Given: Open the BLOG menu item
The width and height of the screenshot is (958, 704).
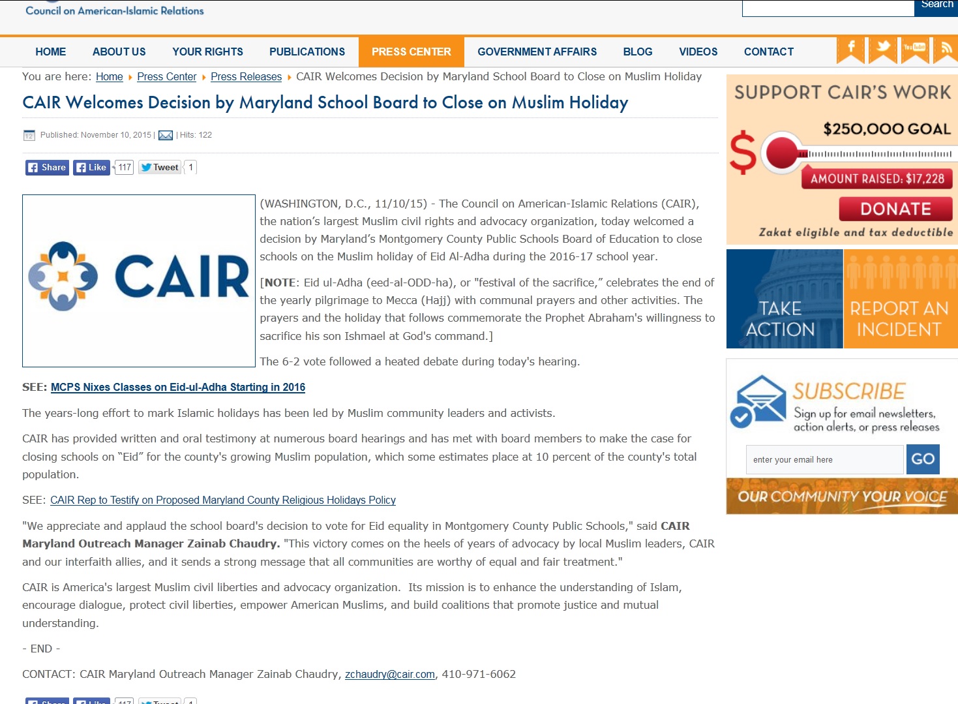Looking at the screenshot, I should [x=638, y=52].
